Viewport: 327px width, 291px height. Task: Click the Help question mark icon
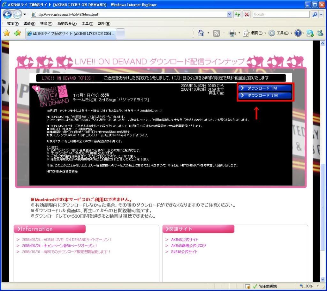click(298, 33)
